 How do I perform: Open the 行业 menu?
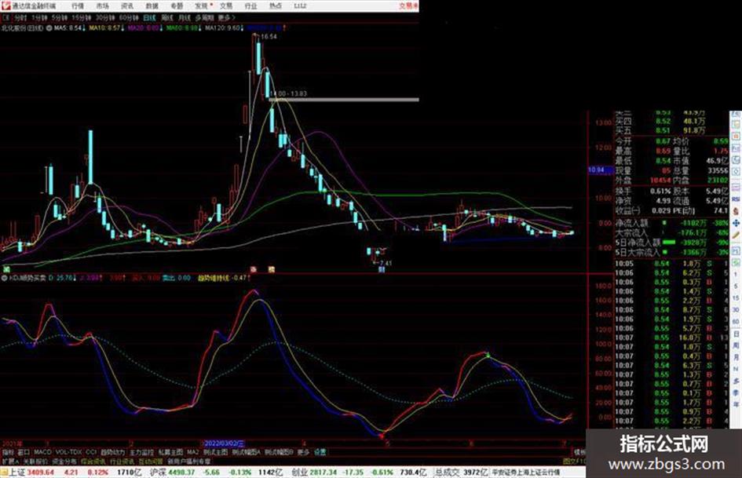pos(250,5)
